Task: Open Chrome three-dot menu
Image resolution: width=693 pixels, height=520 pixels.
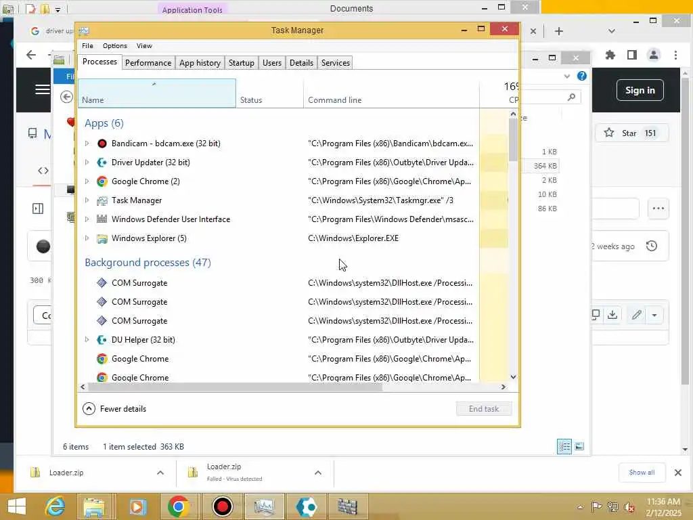Action: coord(676,56)
